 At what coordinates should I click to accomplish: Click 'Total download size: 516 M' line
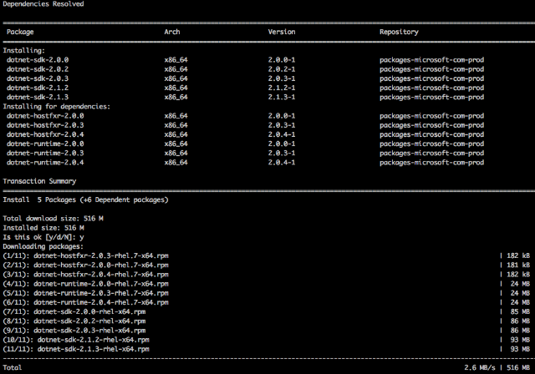(x=53, y=219)
